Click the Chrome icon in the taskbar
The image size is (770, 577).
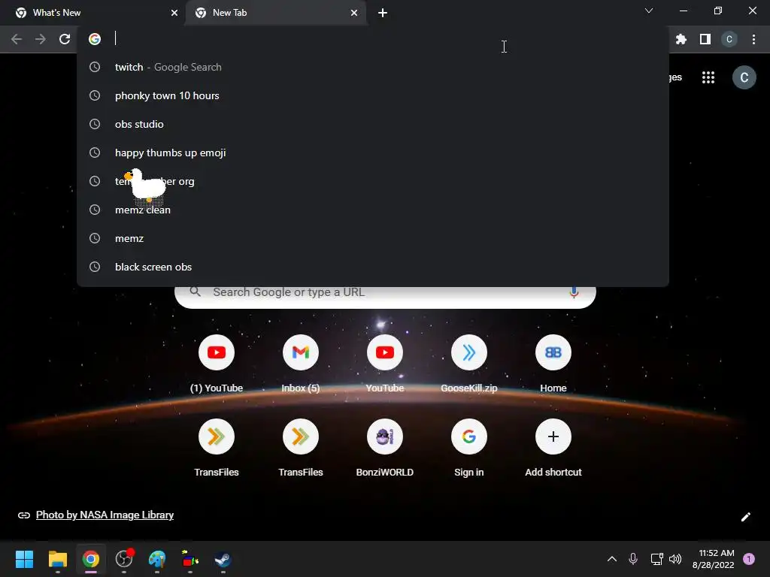coord(91,559)
